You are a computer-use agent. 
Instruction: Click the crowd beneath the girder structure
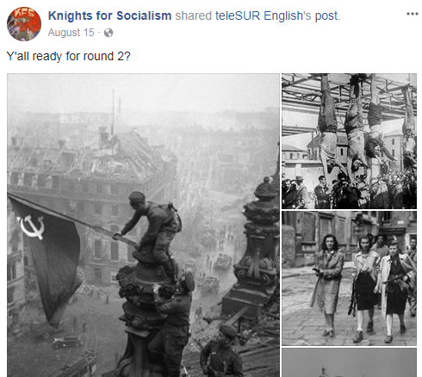349,191
